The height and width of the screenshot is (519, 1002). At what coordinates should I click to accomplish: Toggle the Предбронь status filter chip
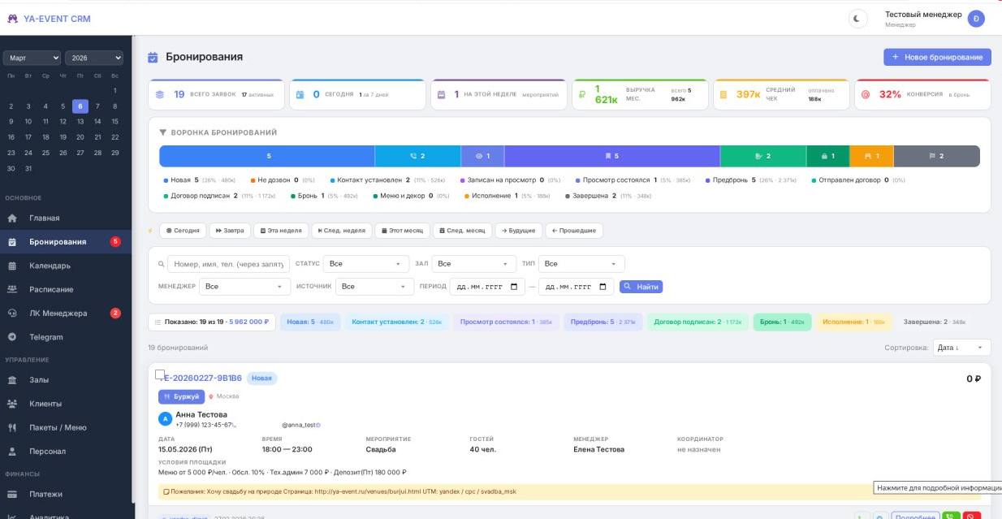pos(602,322)
